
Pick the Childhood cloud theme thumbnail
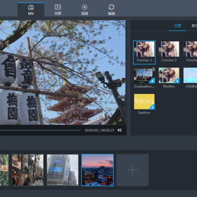pyautogui.click(x=190, y=76)
